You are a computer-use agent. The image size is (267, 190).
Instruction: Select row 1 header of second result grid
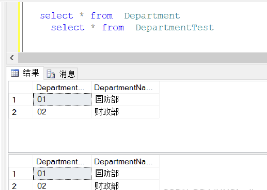(x=20, y=174)
